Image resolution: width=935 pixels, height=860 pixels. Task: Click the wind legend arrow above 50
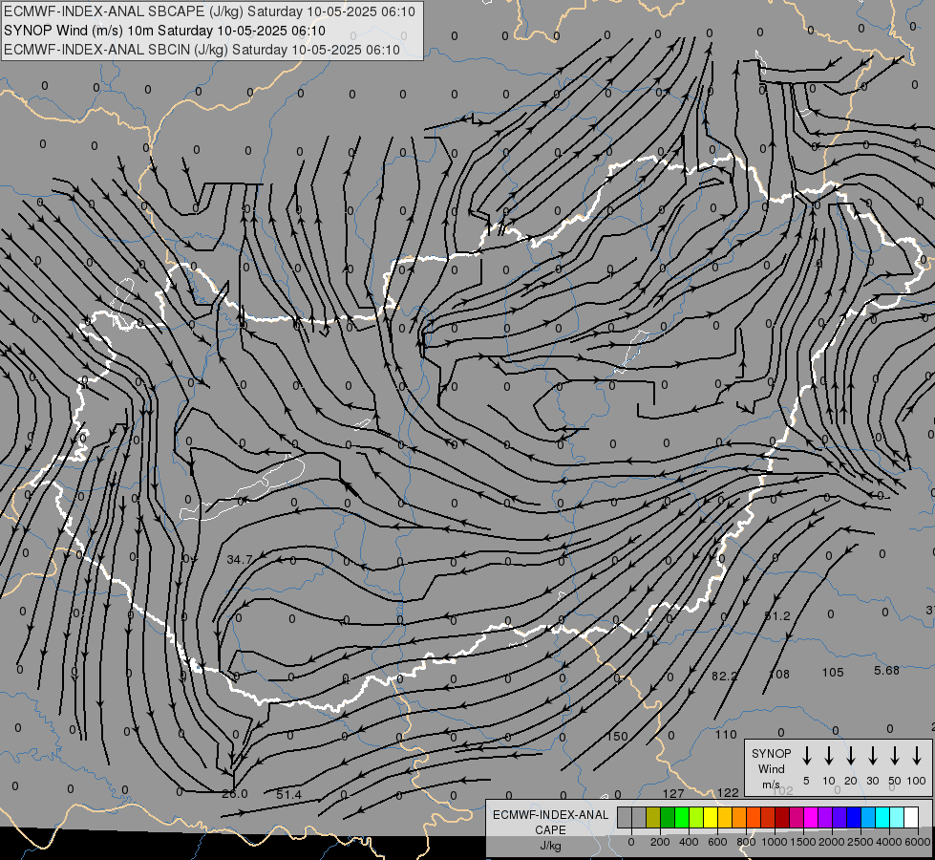click(x=895, y=756)
